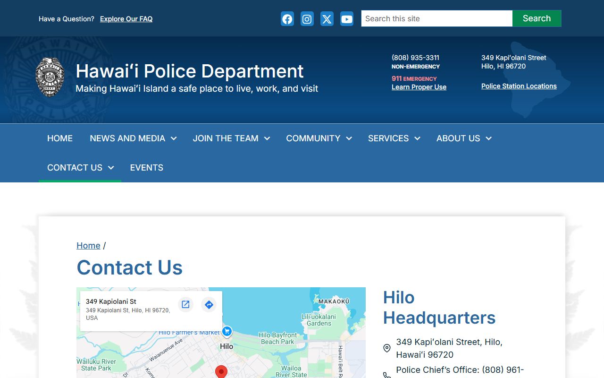This screenshot has width=604, height=378.
Task: Click the Liliʻuokalani Gardens map label
Action: [319, 320]
